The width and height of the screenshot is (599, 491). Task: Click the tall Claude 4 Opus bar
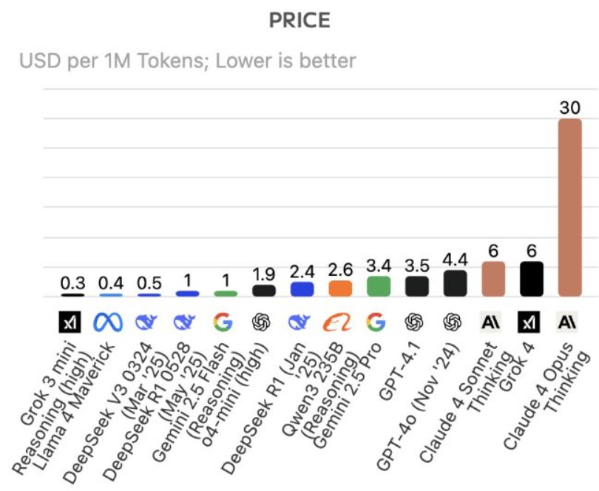(569, 208)
